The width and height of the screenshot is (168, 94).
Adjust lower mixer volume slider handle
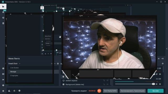coord(153,84)
